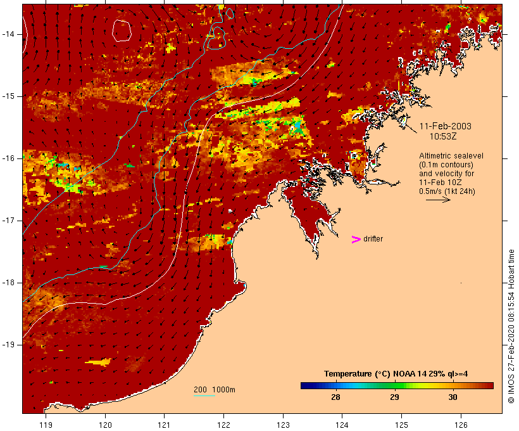
Task: Click the '-17' latitude axis label
Action: pyautogui.click(x=8, y=221)
